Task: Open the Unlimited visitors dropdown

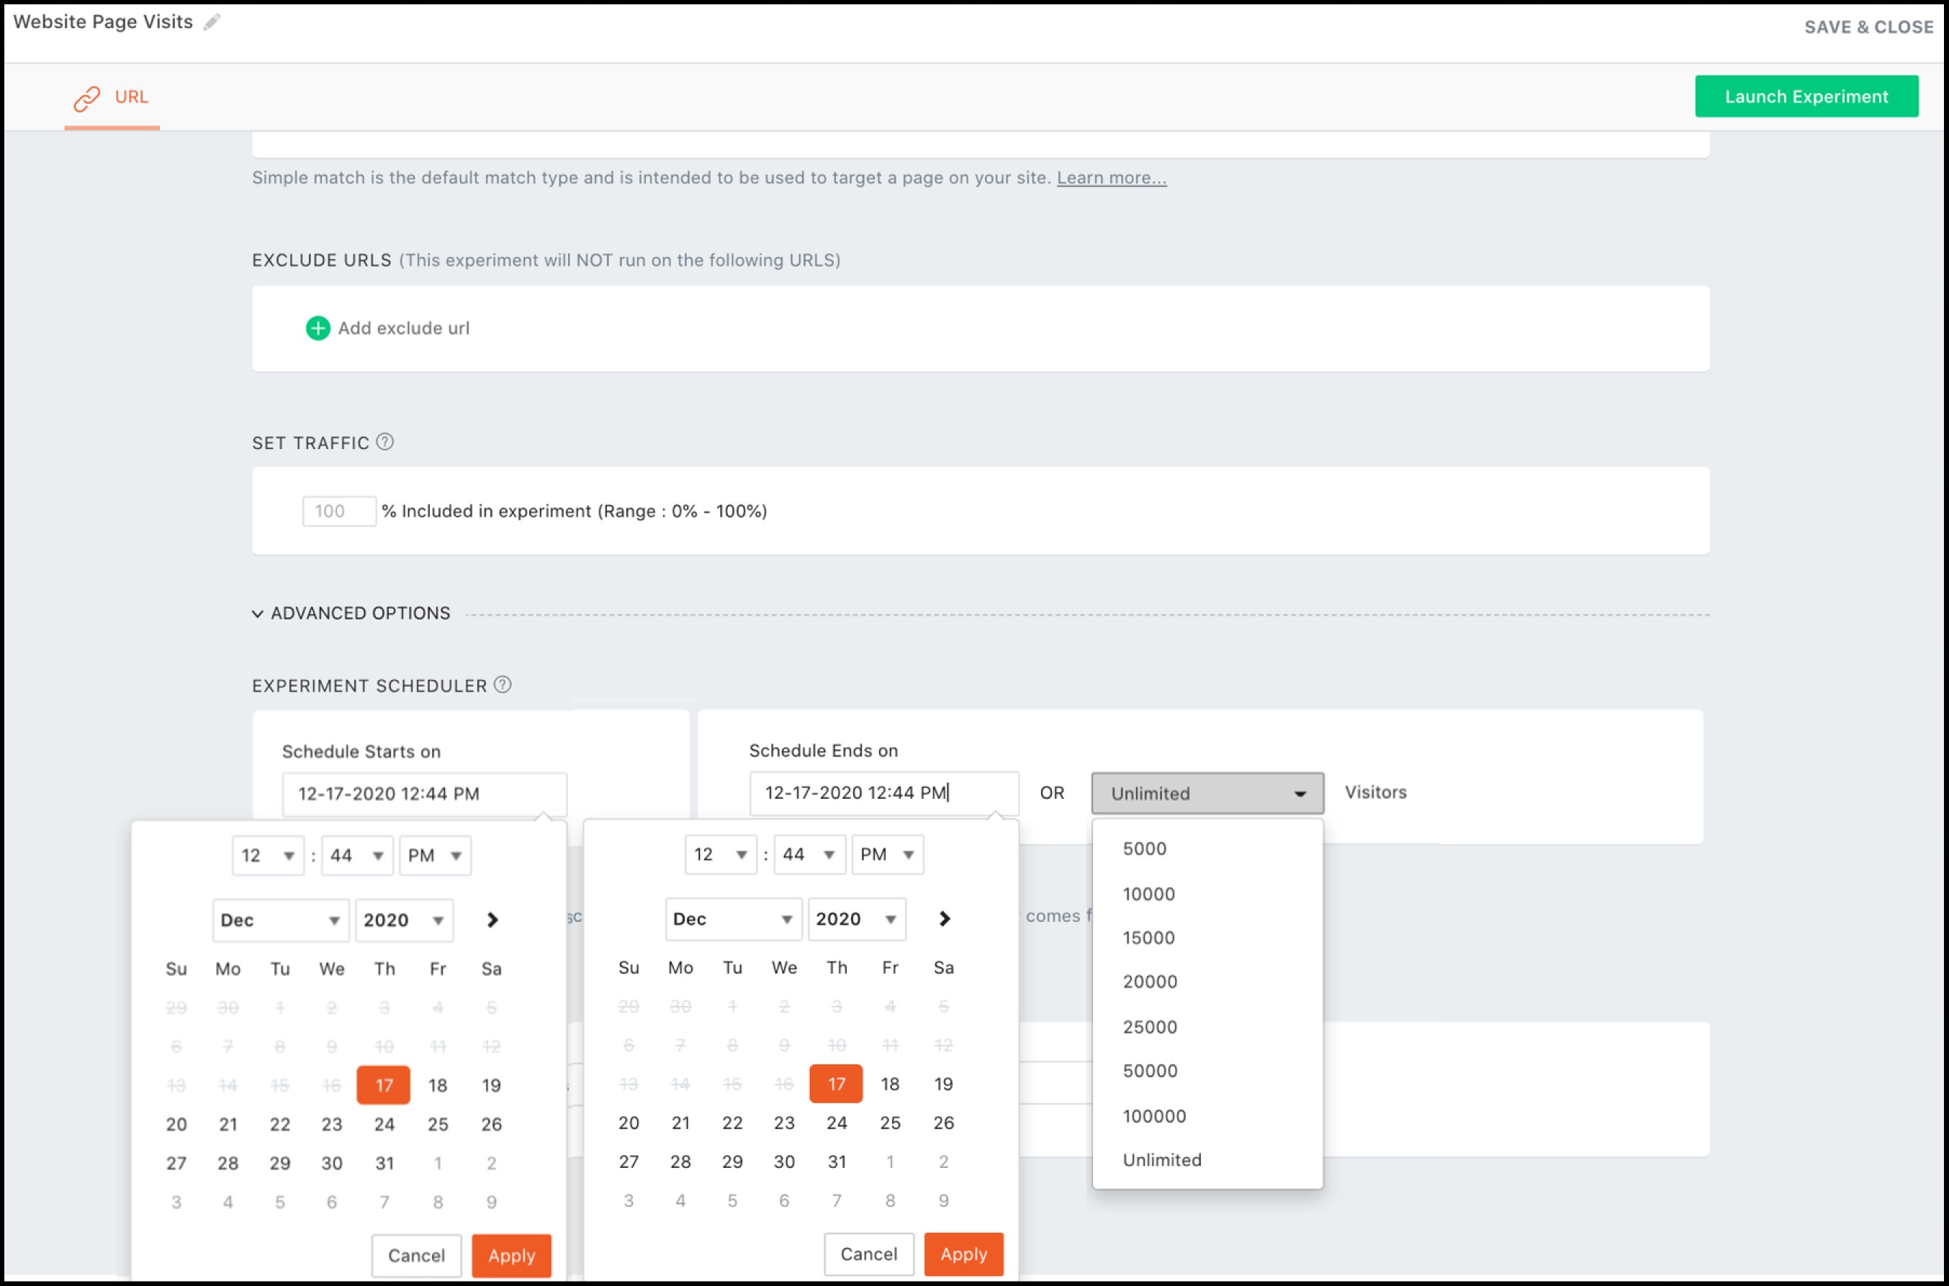Action: (1207, 793)
